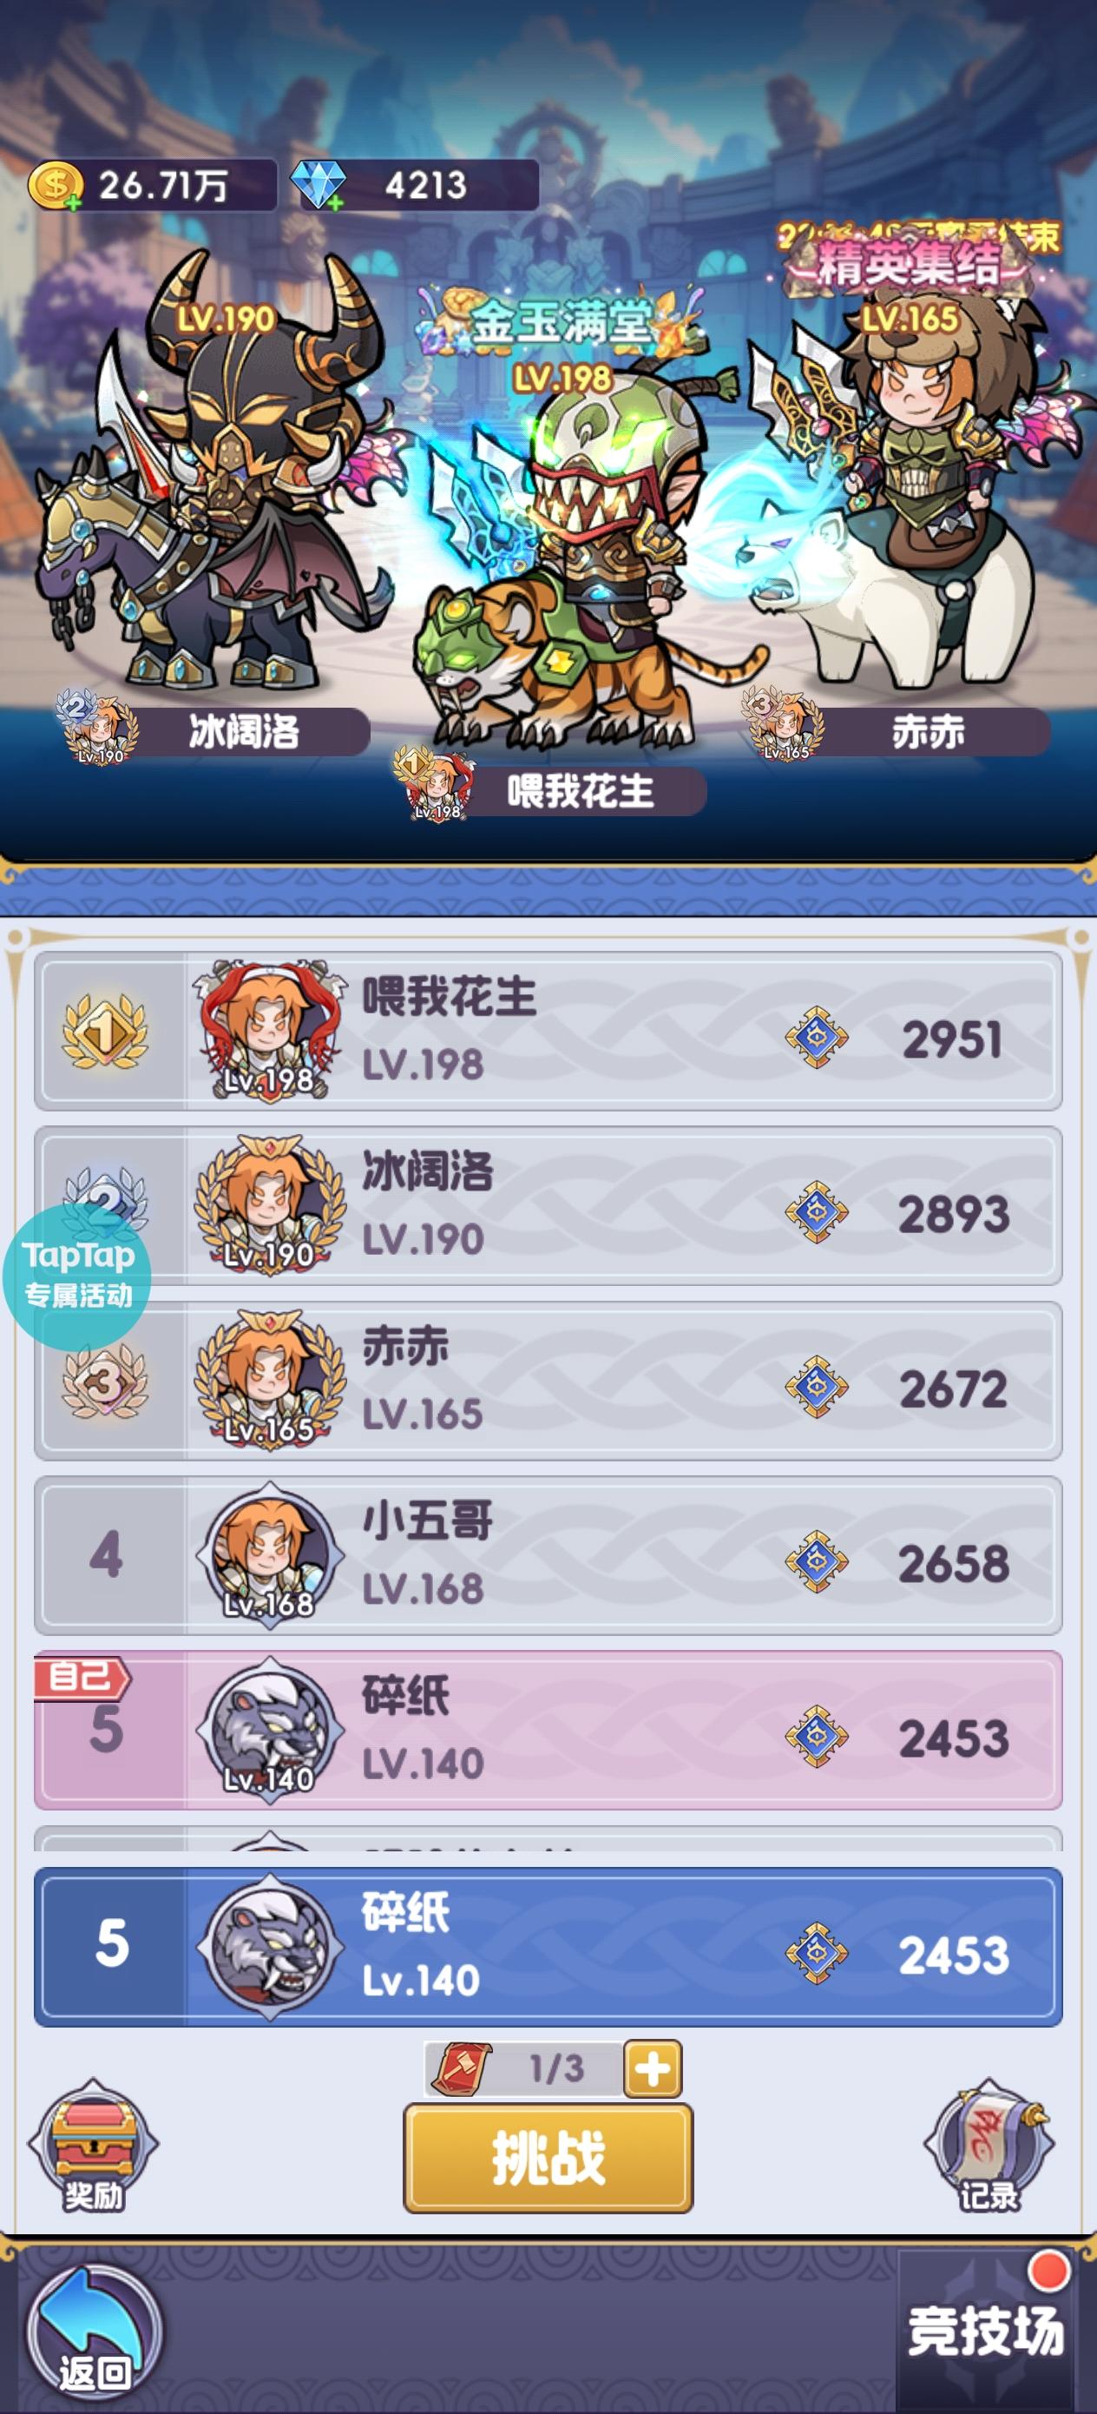Screen dimensions: 1097x2414
Task: Open the 精英集结 event banner
Action: pyautogui.click(x=909, y=261)
